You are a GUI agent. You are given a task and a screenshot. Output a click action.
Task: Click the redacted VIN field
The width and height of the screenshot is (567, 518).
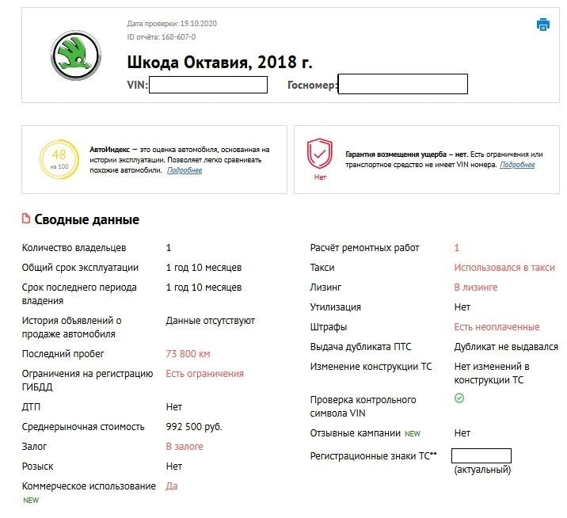pos(208,85)
